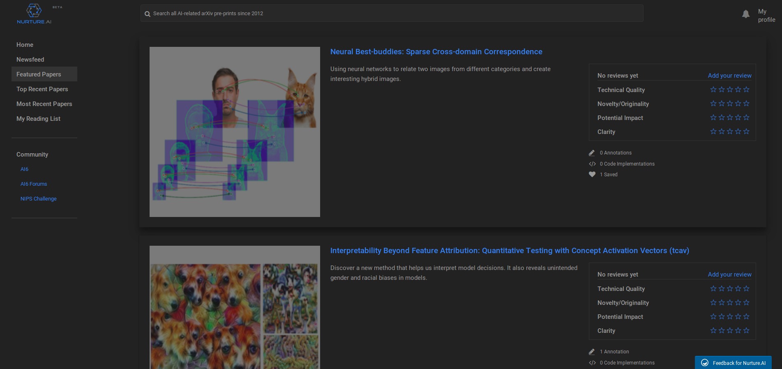Open notifications bell
The width and height of the screenshot is (782, 369).
[x=746, y=14]
